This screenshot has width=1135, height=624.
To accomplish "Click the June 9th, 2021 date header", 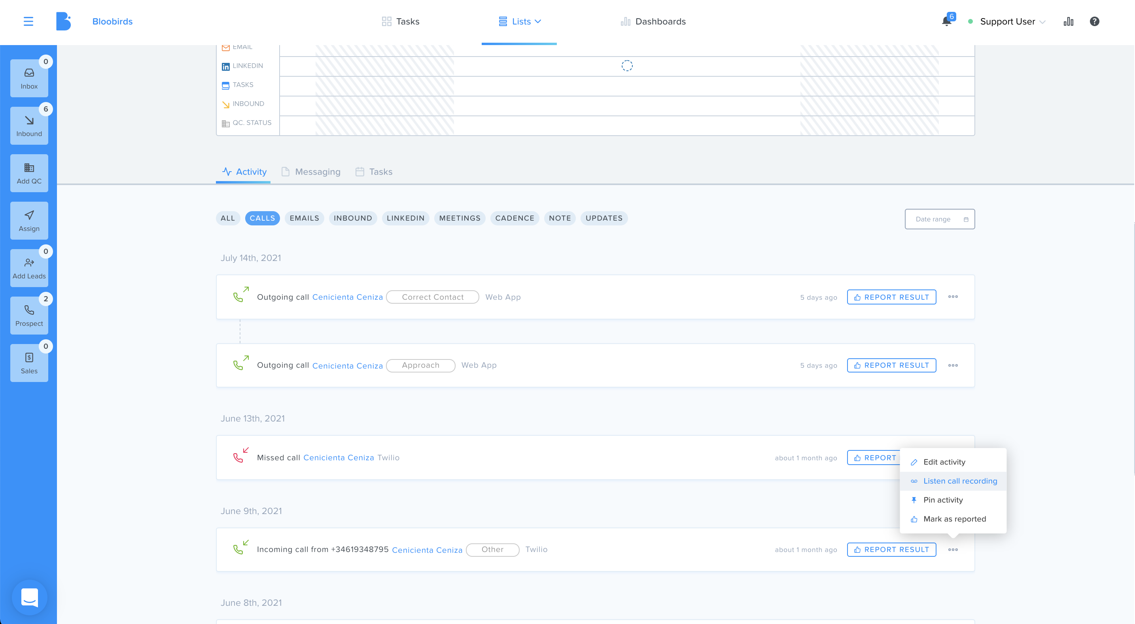I will 251,511.
